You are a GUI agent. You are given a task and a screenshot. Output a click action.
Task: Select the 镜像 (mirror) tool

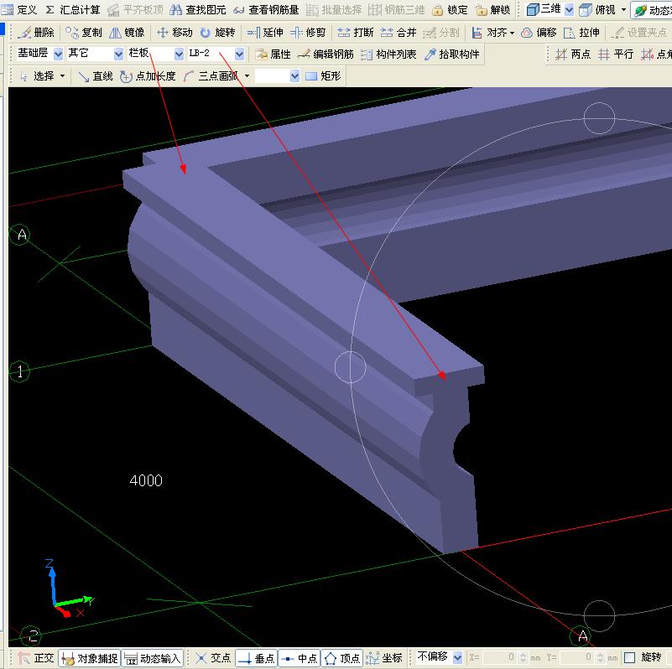[x=127, y=33]
